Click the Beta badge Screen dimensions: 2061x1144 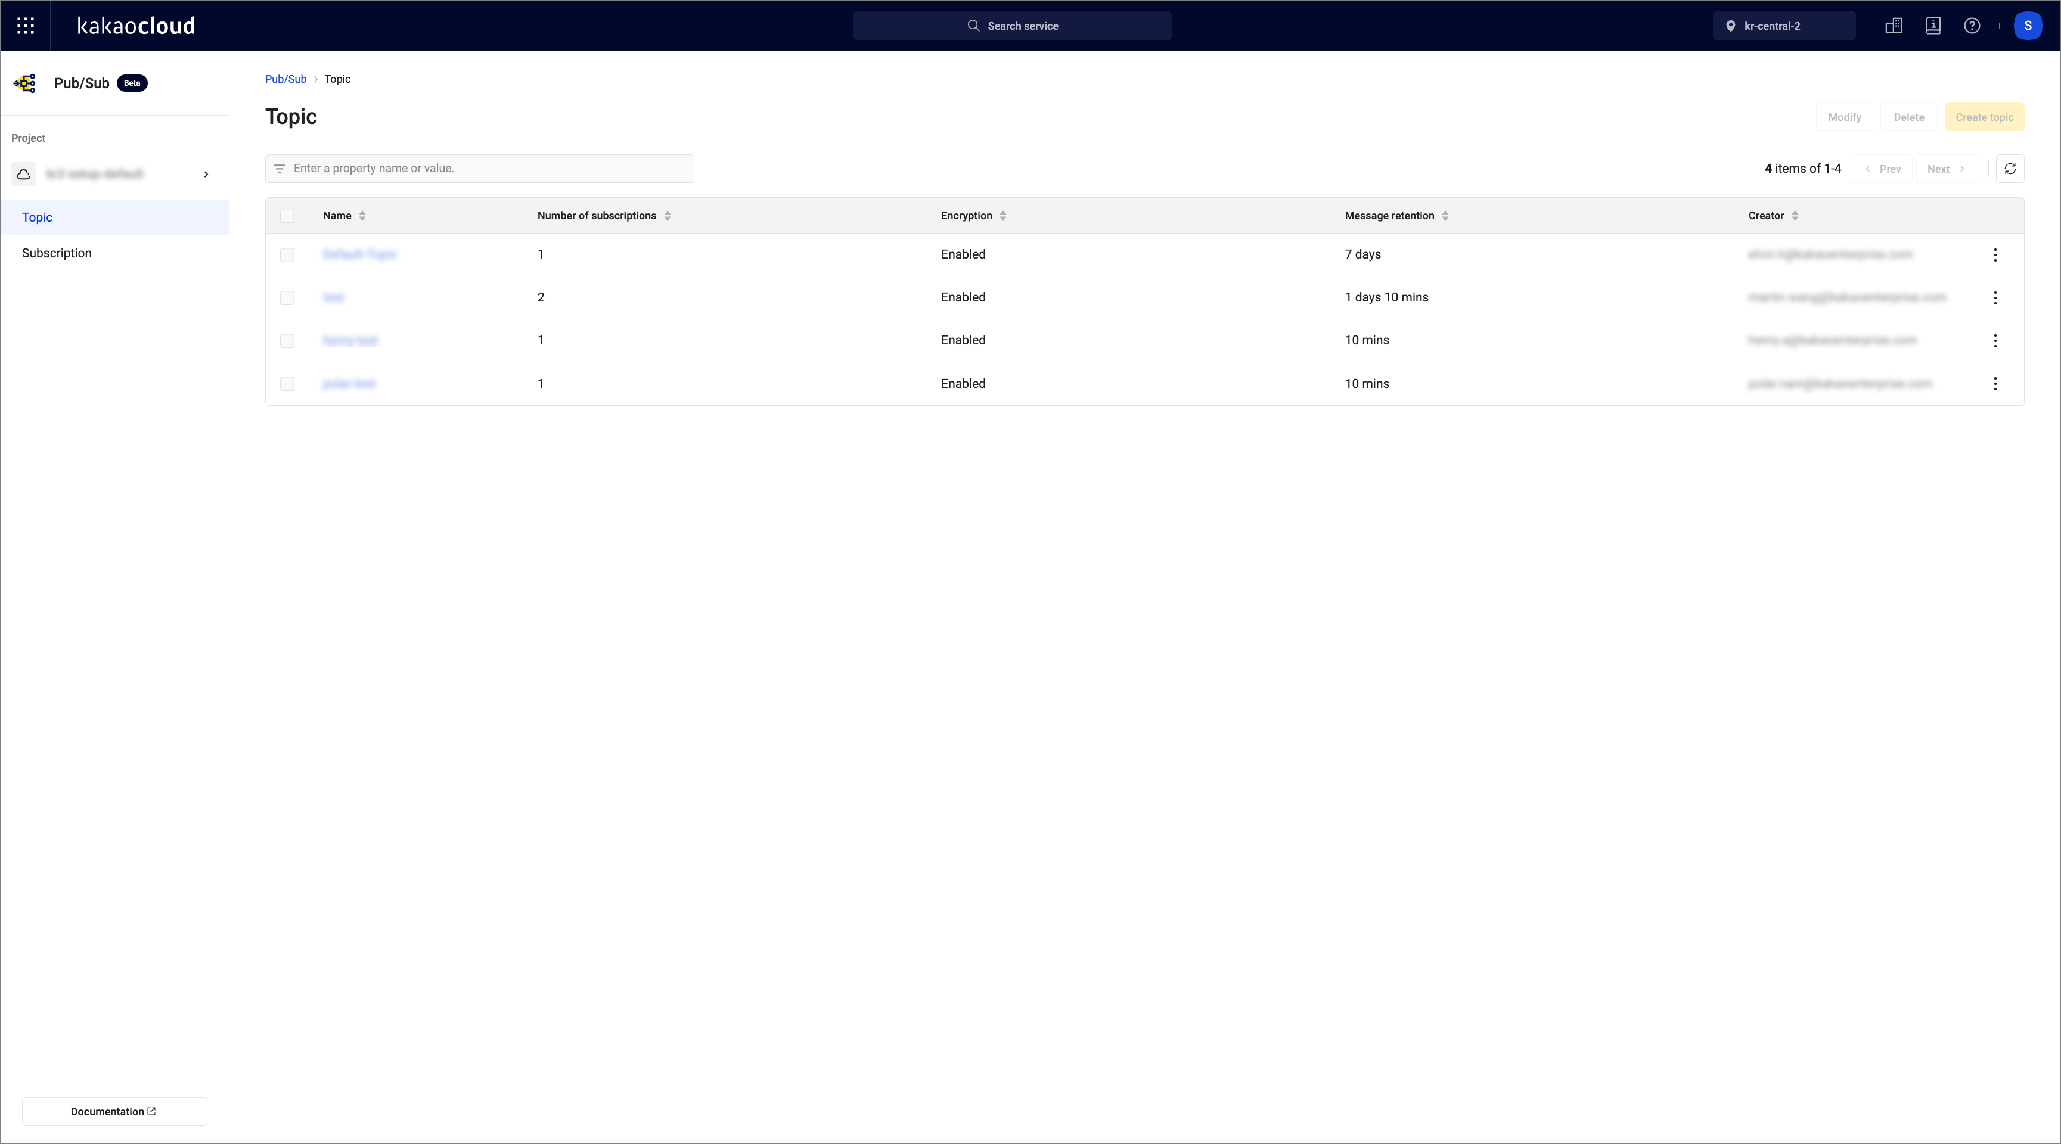click(x=132, y=83)
